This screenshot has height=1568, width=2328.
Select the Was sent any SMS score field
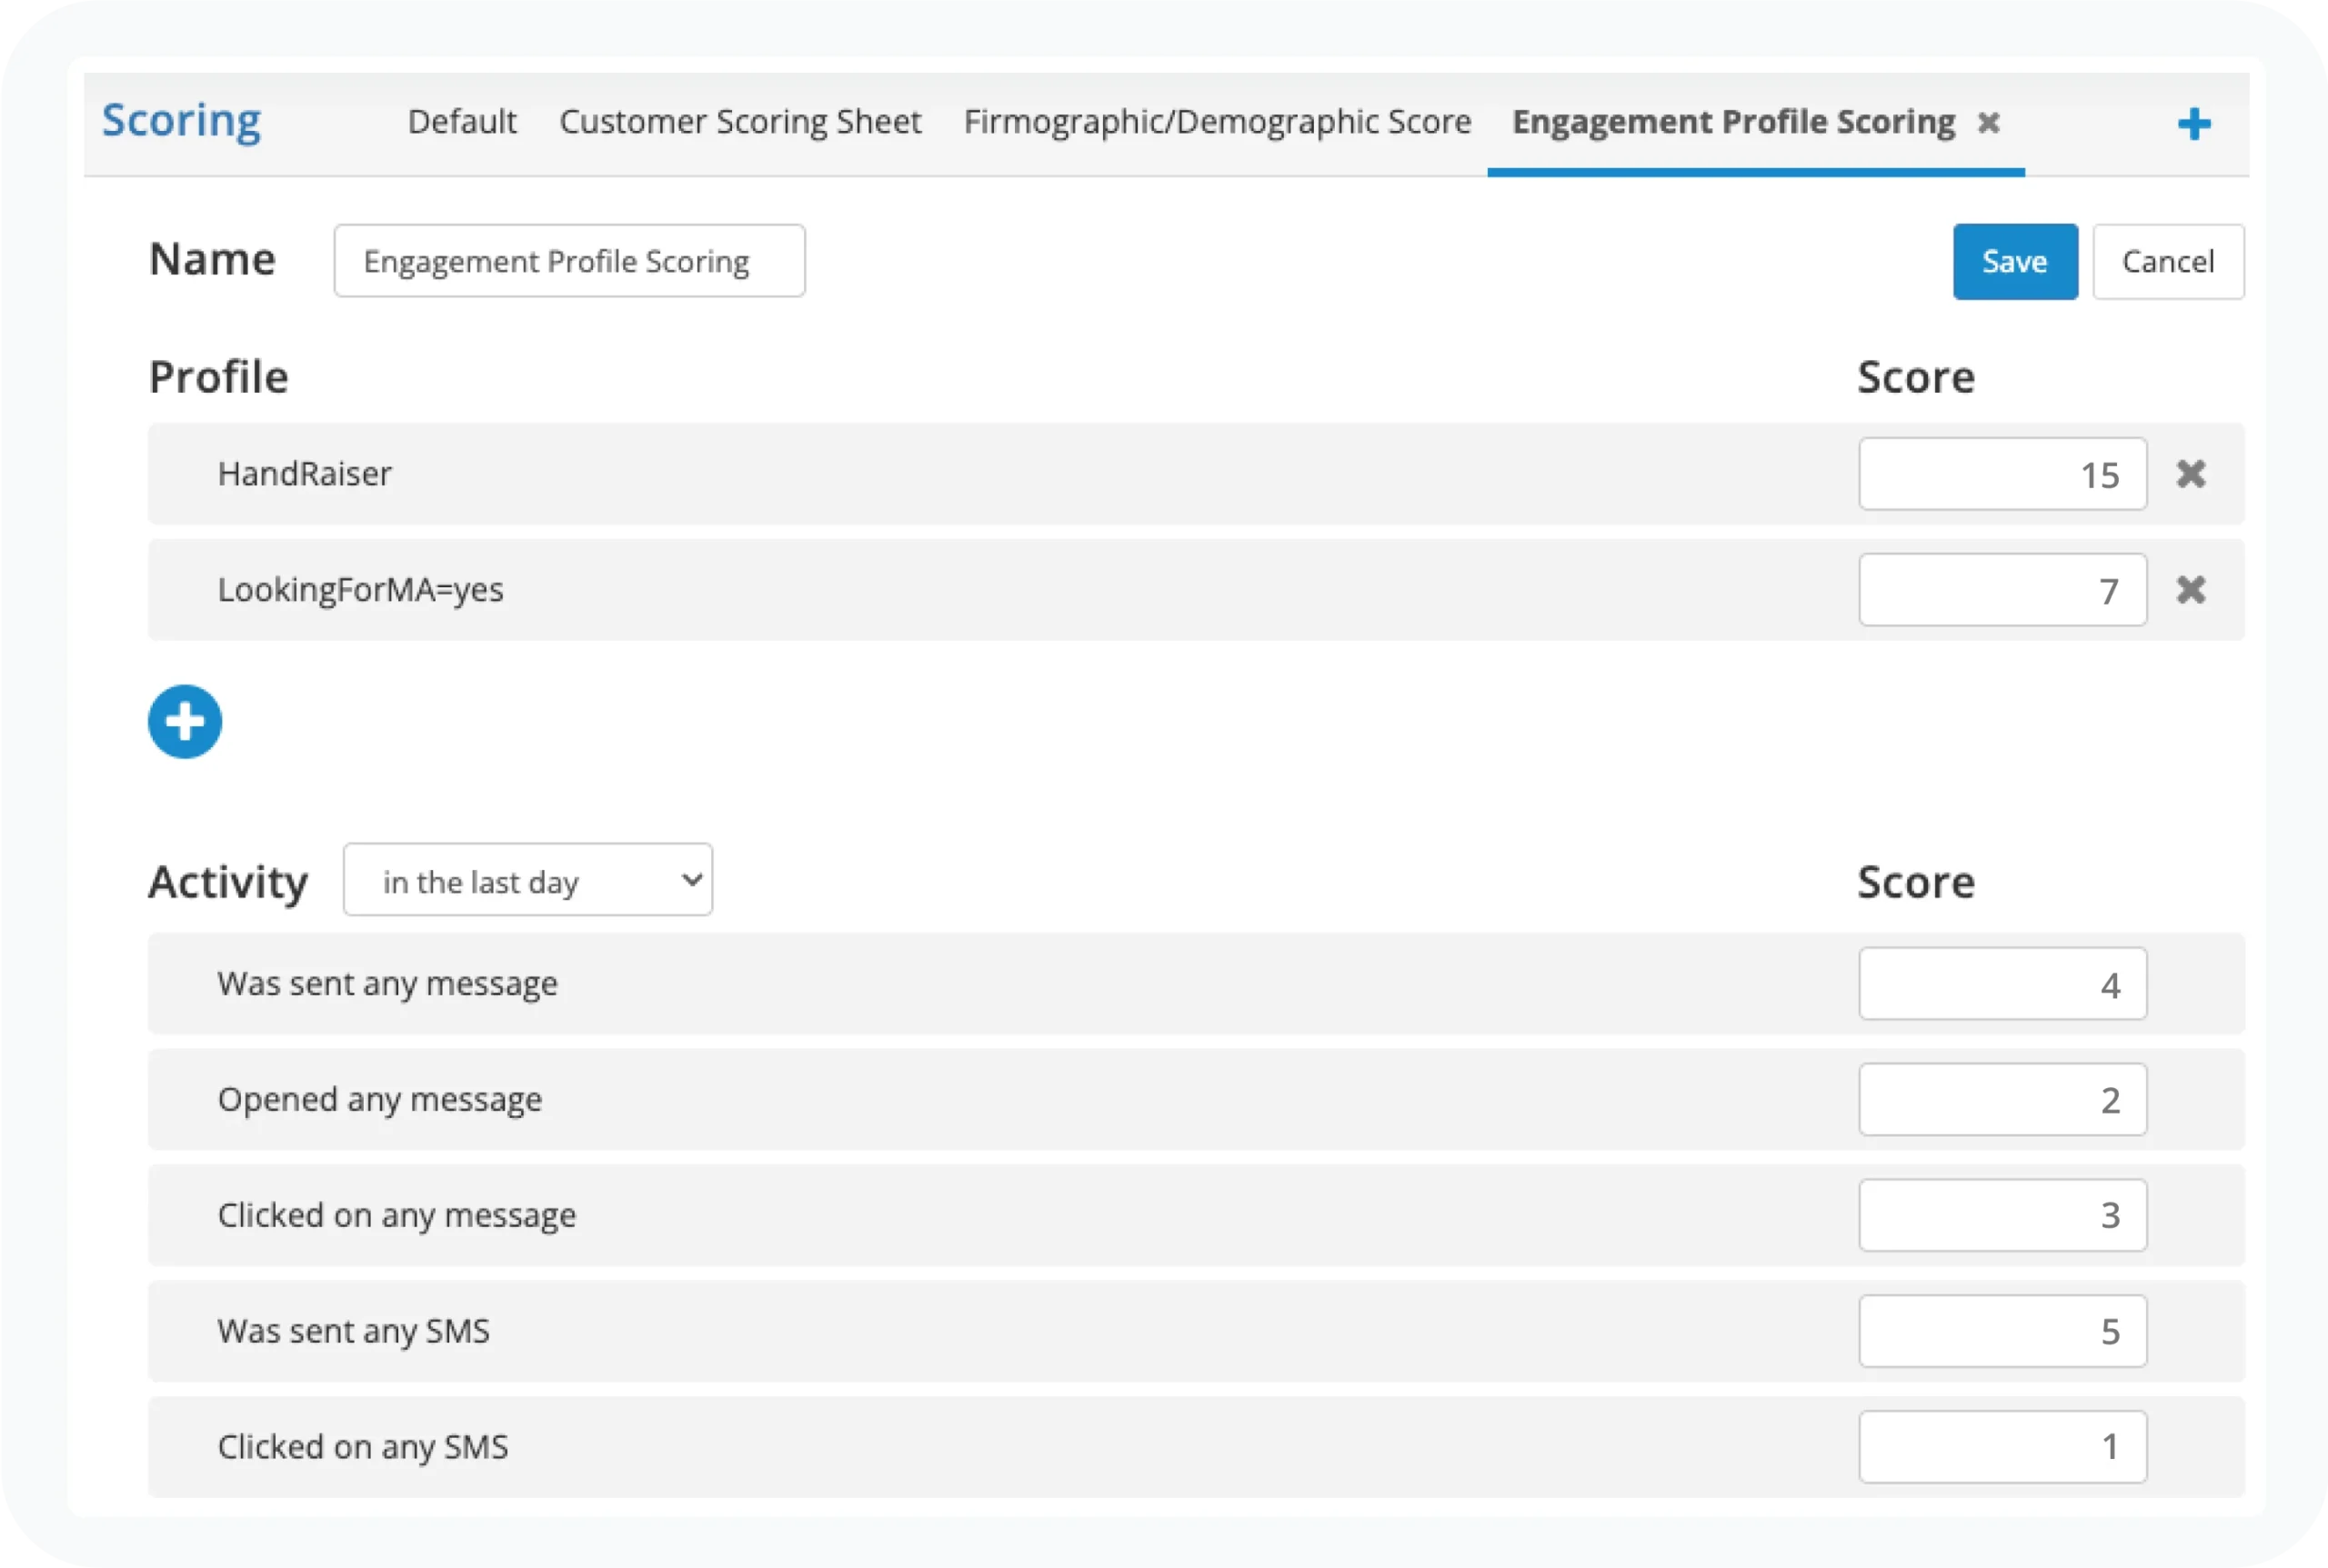[2002, 1331]
